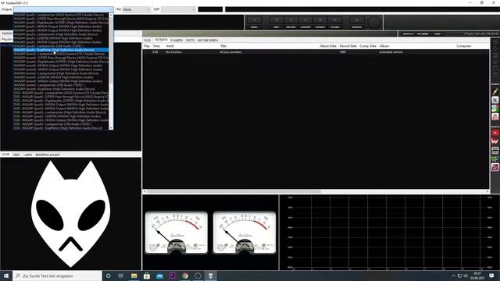Viewport: 500px width, 281px height.
Task: Click record date cell '1985'
Action: point(342,52)
